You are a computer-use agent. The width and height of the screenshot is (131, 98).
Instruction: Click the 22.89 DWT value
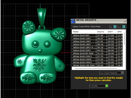[111, 65]
